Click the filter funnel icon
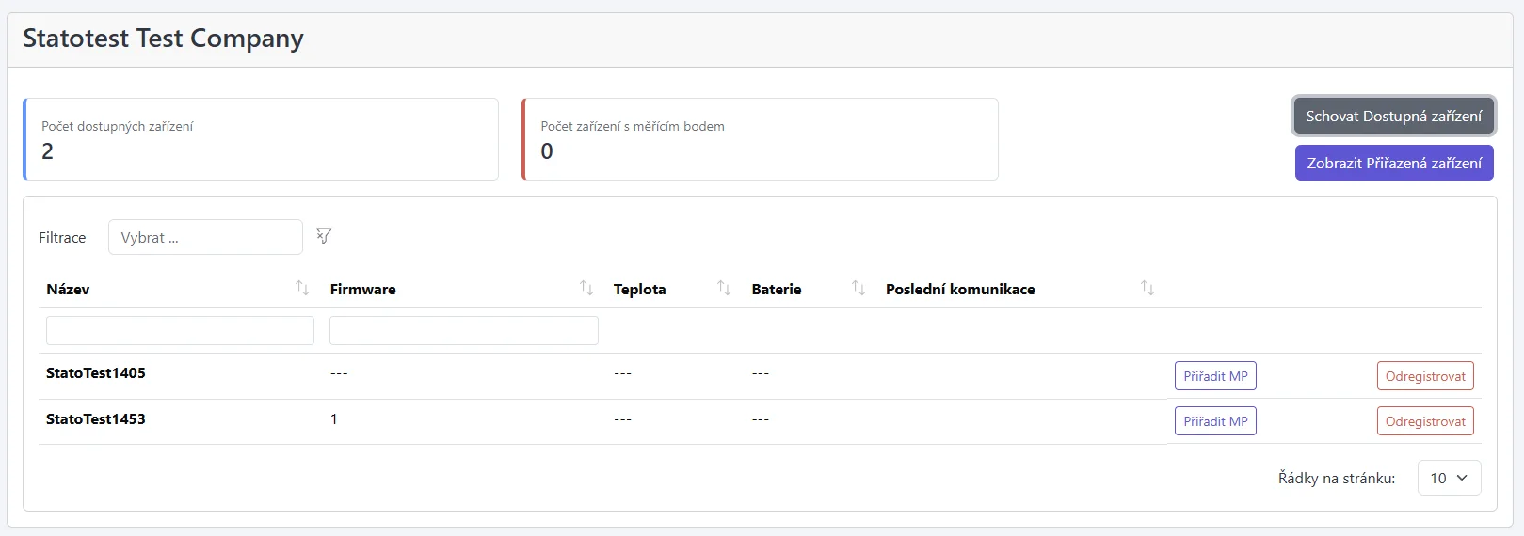The height and width of the screenshot is (536, 1524). (x=324, y=236)
